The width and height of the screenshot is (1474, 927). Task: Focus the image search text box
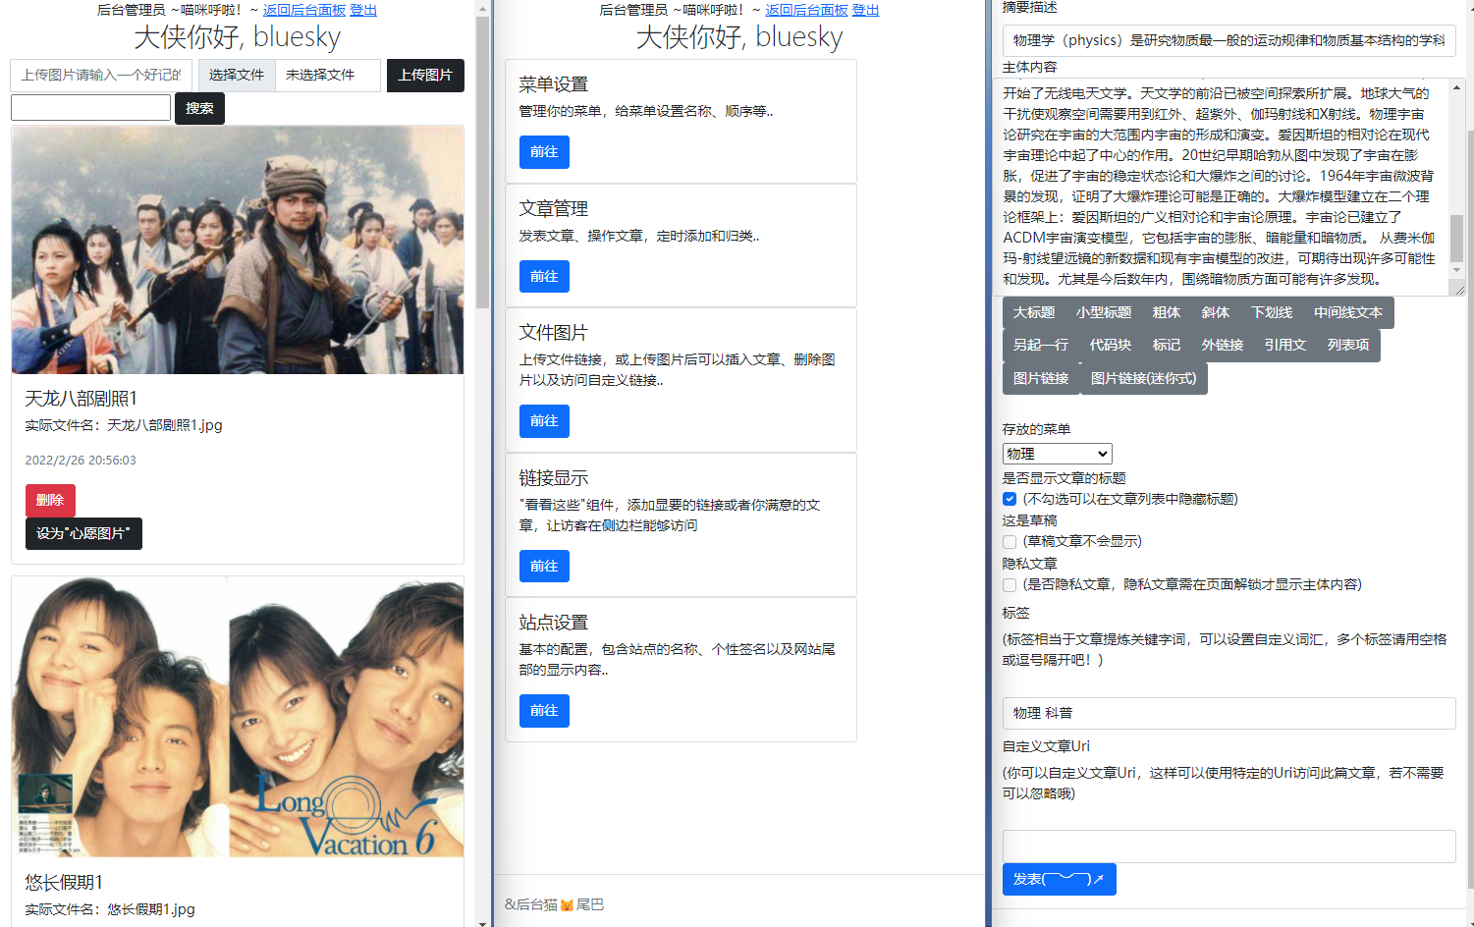coord(90,108)
